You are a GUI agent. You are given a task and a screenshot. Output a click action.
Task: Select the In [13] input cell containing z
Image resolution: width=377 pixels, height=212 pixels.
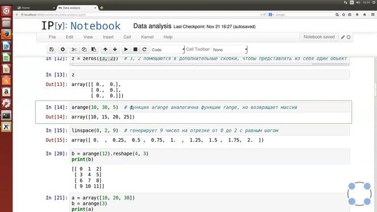pyautogui.click(x=210, y=75)
